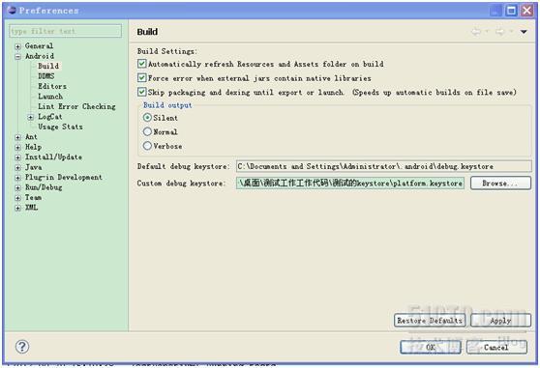The image size is (540, 368).
Task: Maximize the Preferences window
Action: coord(511,11)
